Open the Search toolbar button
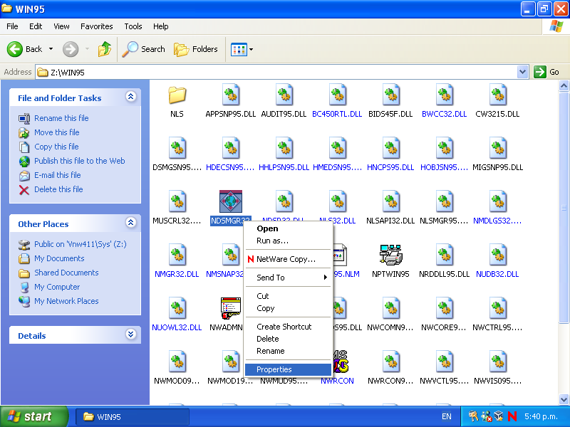The image size is (570, 427). pos(144,49)
